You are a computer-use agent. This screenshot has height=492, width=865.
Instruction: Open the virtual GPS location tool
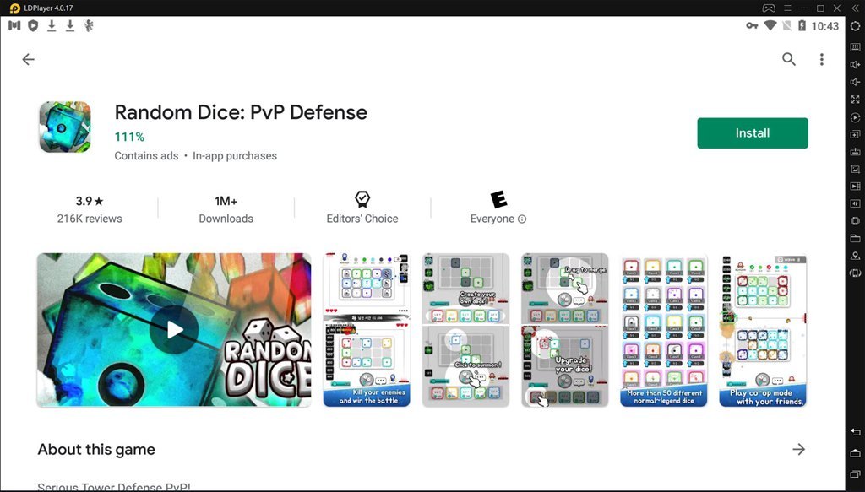point(855,256)
